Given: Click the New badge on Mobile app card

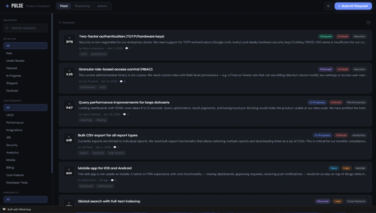Looking at the screenshot, I should tap(333, 168).
